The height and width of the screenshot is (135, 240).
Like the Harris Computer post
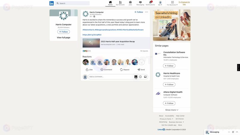89,70
